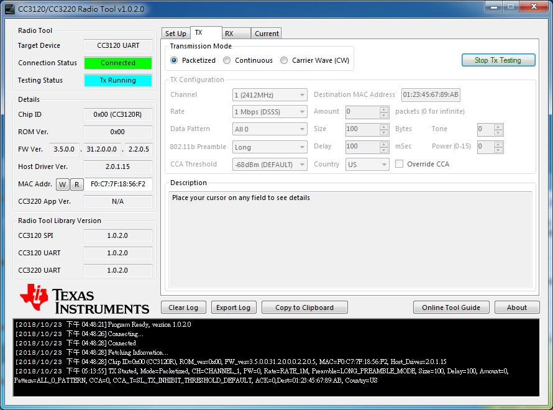The width and height of the screenshot is (553, 410).
Task: Click the R button for MAC address
Action: tap(77, 184)
